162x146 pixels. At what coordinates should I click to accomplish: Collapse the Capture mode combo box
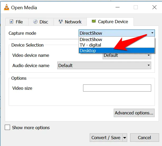117,33
